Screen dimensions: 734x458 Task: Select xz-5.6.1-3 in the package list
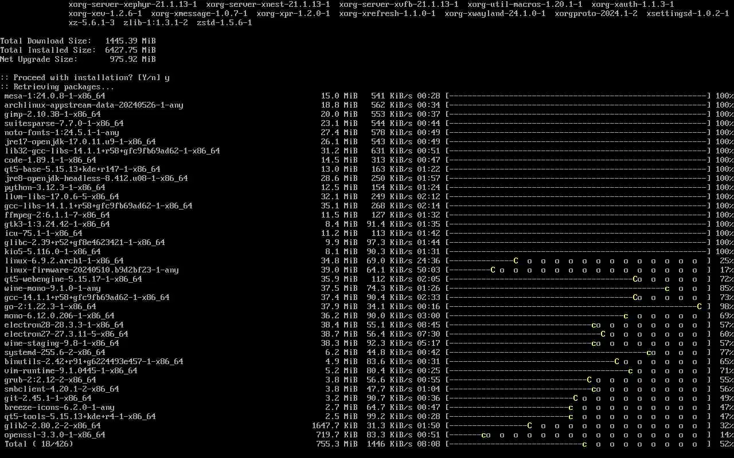tap(91, 23)
